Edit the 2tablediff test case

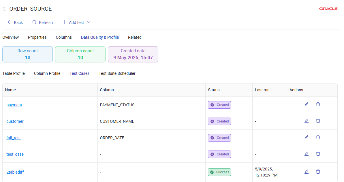coord(307,172)
